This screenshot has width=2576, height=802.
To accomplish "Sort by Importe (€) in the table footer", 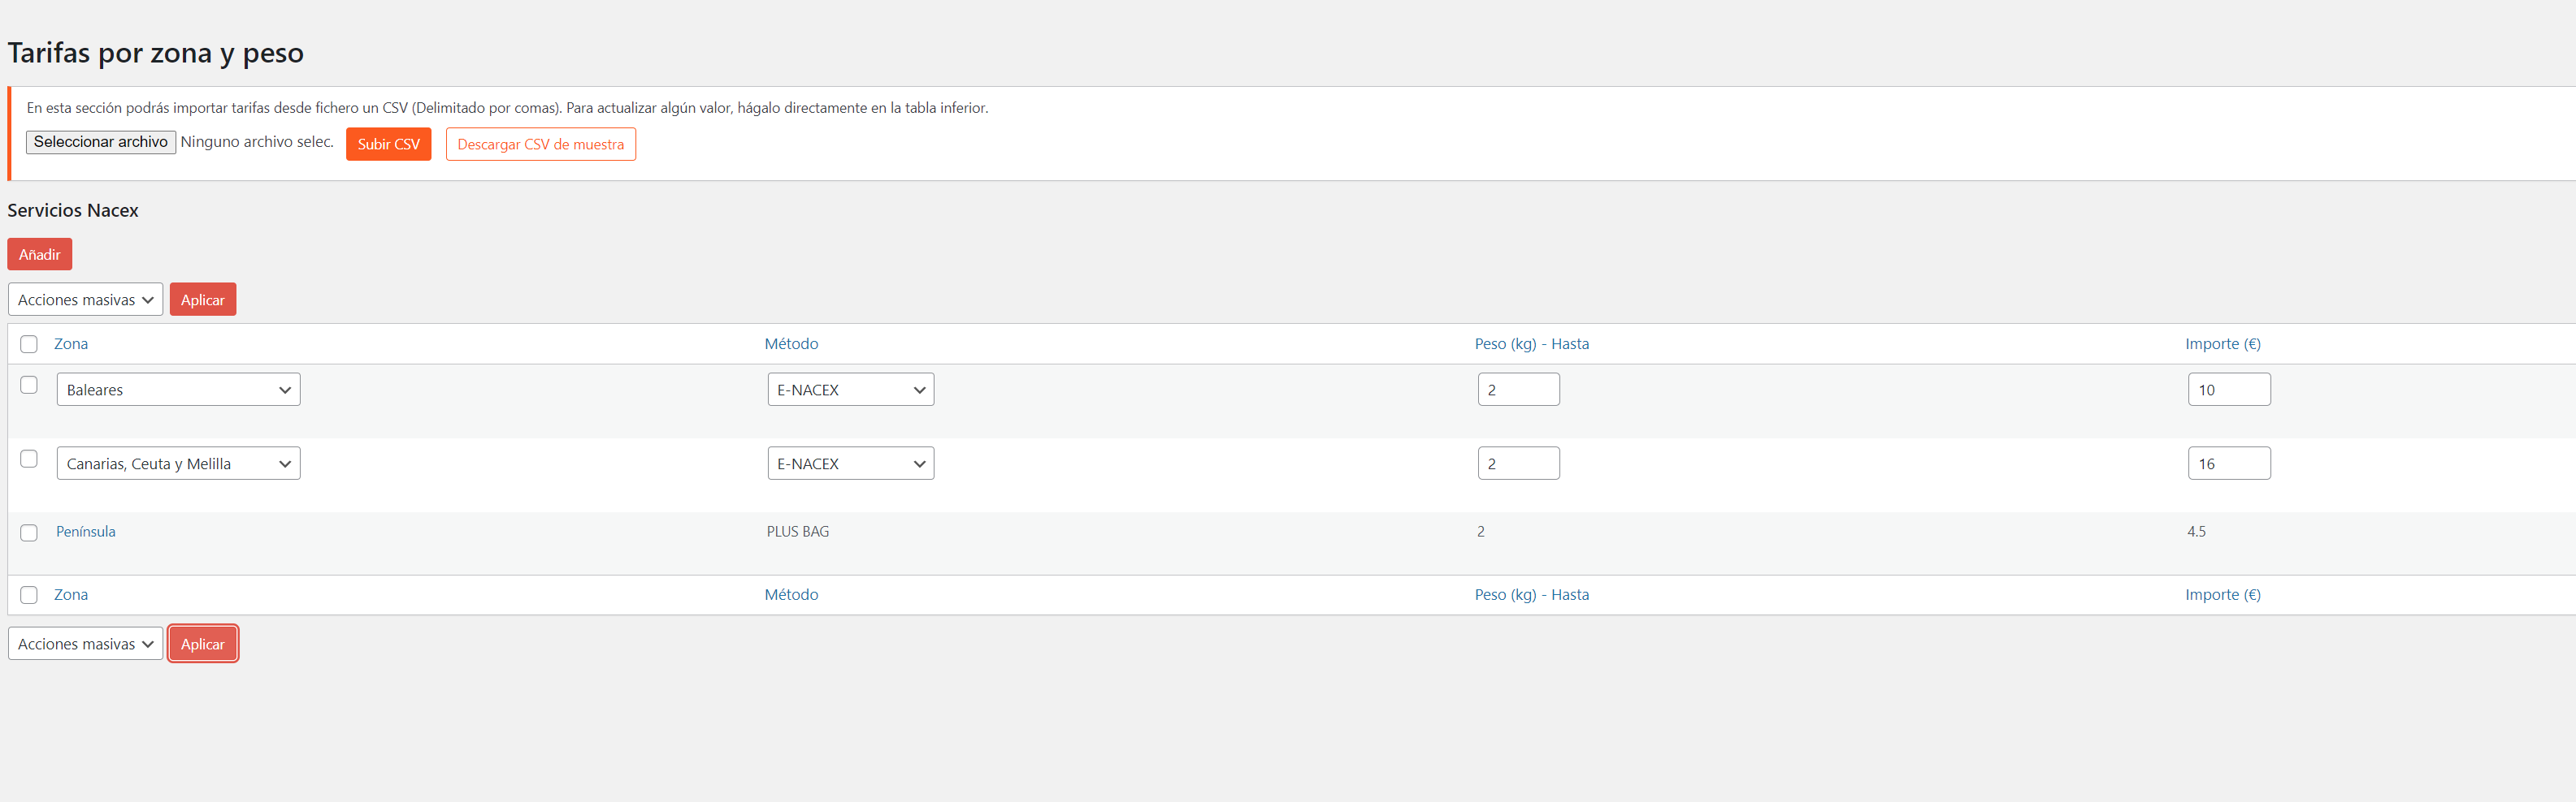I will (2222, 594).
